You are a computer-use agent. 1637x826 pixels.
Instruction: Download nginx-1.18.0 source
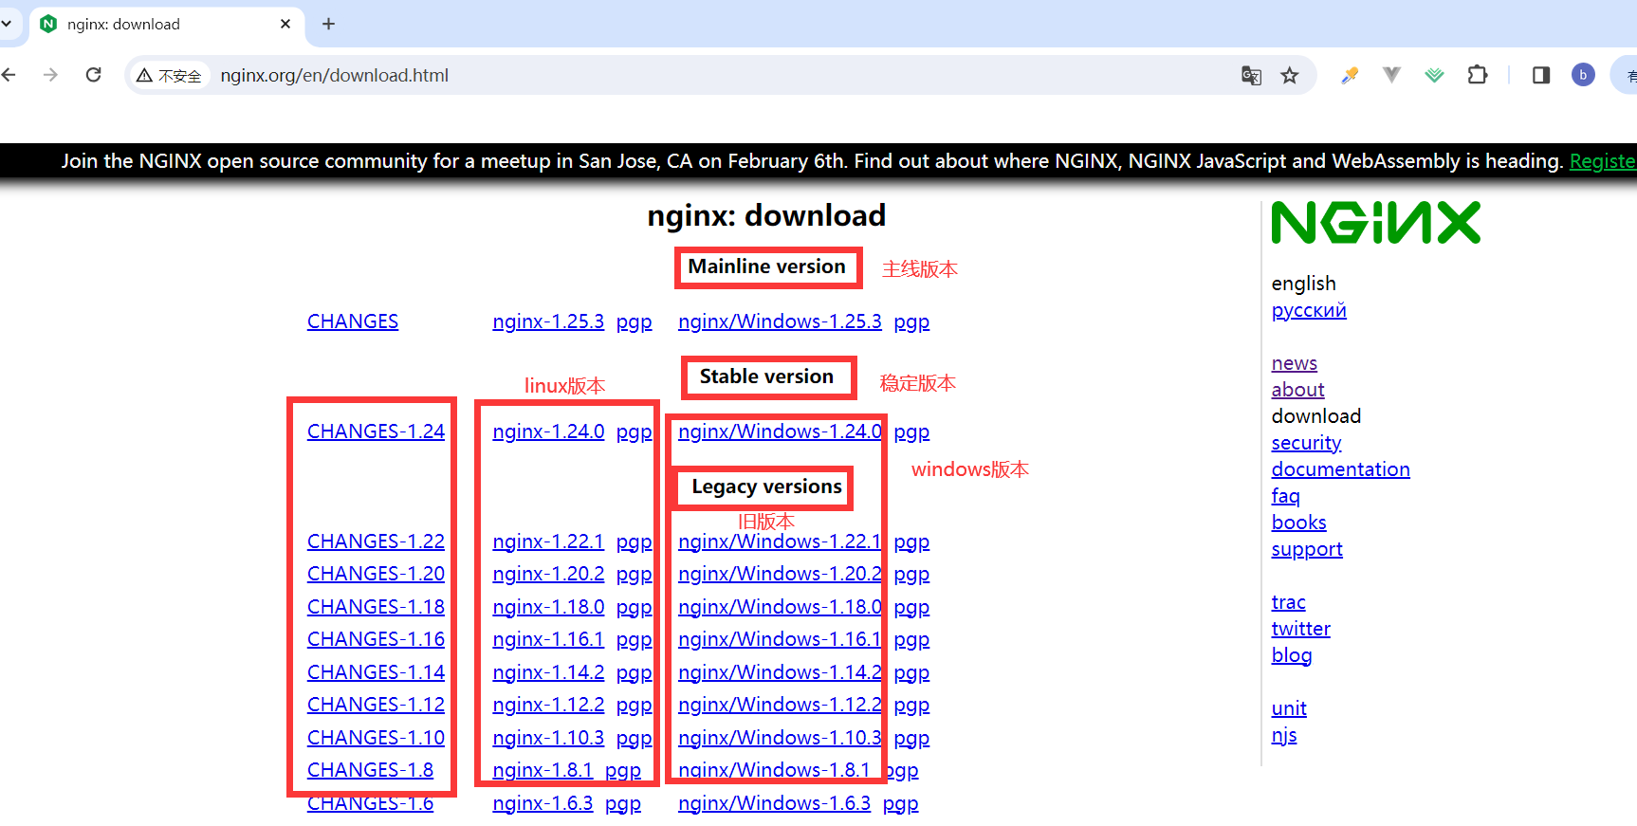(x=548, y=607)
